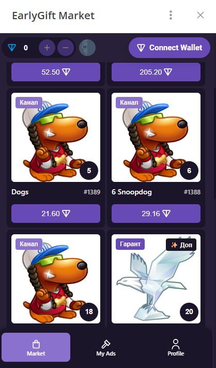
Task: Switch to the Market tab
Action: [36, 347]
